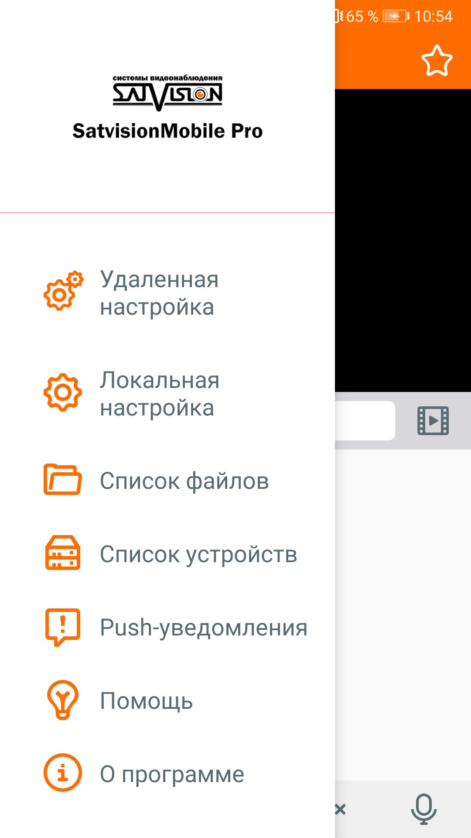The image size is (471, 838).
Task: Tap the single gear local settings icon
Action: pos(63,392)
